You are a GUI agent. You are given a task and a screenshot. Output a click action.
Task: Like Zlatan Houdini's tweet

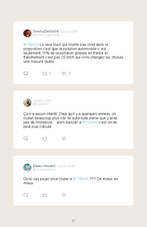[x=64, y=195]
